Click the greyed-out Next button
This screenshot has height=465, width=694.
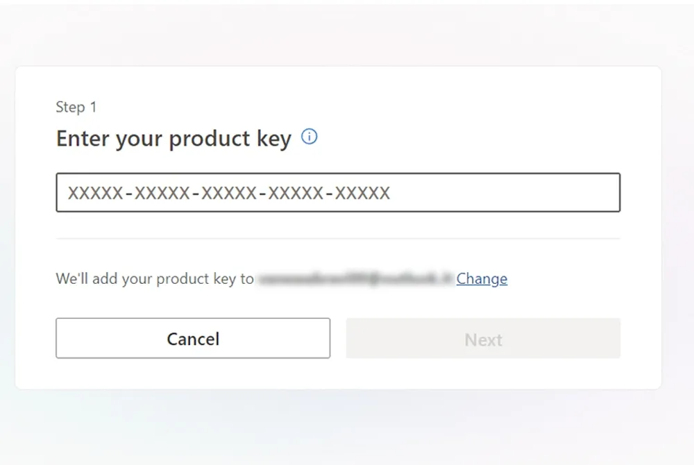(x=483, y=339)
